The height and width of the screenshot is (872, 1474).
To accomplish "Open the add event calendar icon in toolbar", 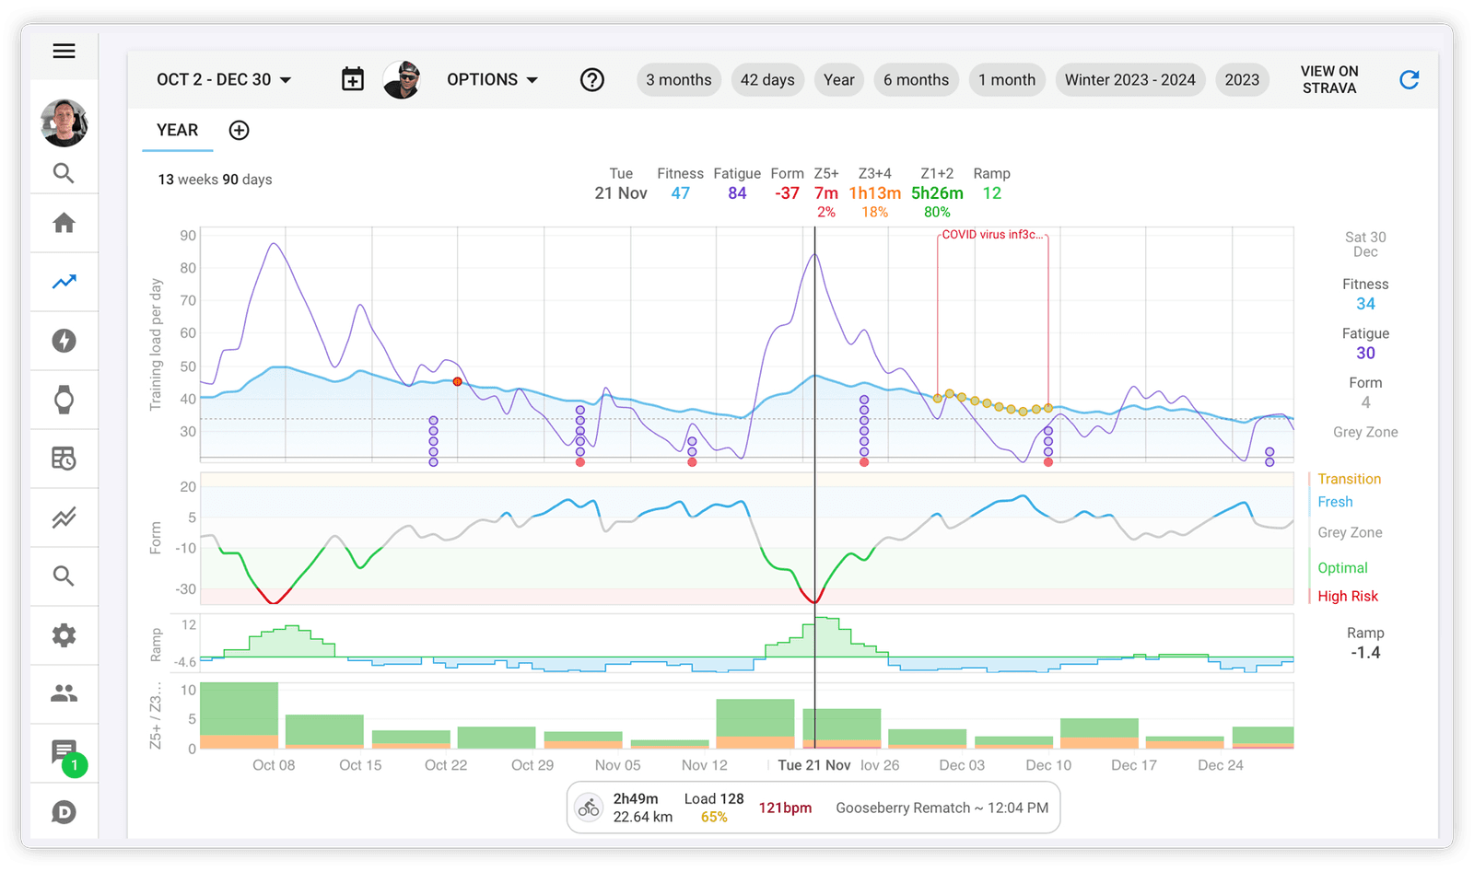I will point(353,79).
